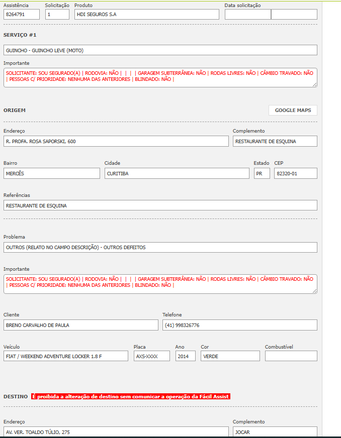Click the Veículo field with Fiat Weekend
The width and height of the screenshot is (341, 438).
(65, 356)
